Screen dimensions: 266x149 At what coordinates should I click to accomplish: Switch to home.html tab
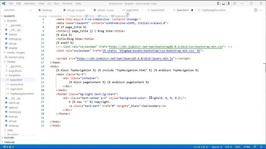pyautogui.click(x=156, y=10)
